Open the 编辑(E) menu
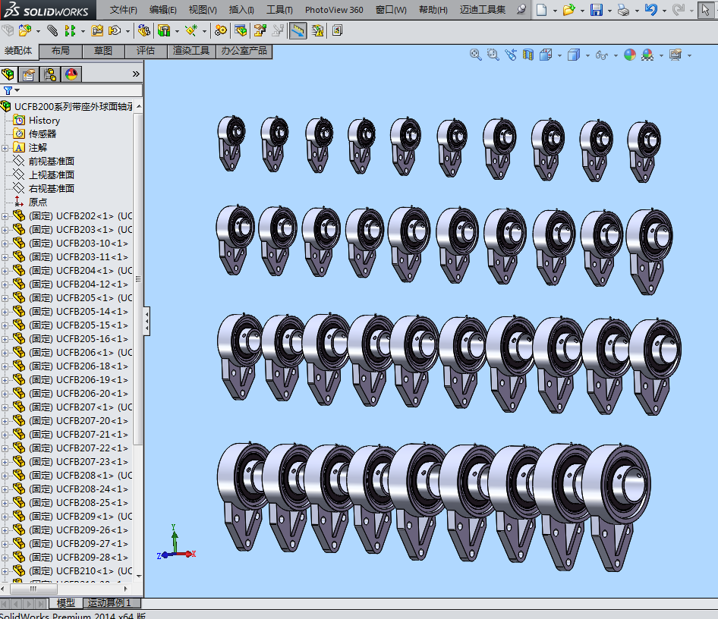The width and height of the screenshot is (718, 619). (x=163, y=10)
